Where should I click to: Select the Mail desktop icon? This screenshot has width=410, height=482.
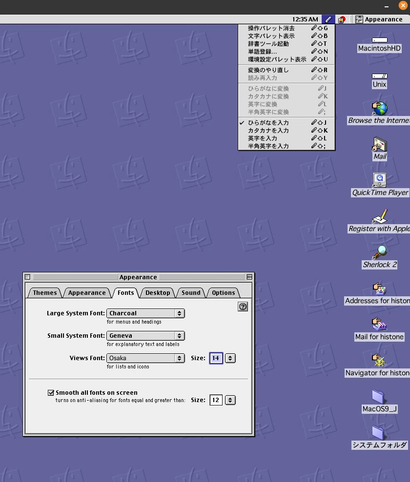point(380,144)
